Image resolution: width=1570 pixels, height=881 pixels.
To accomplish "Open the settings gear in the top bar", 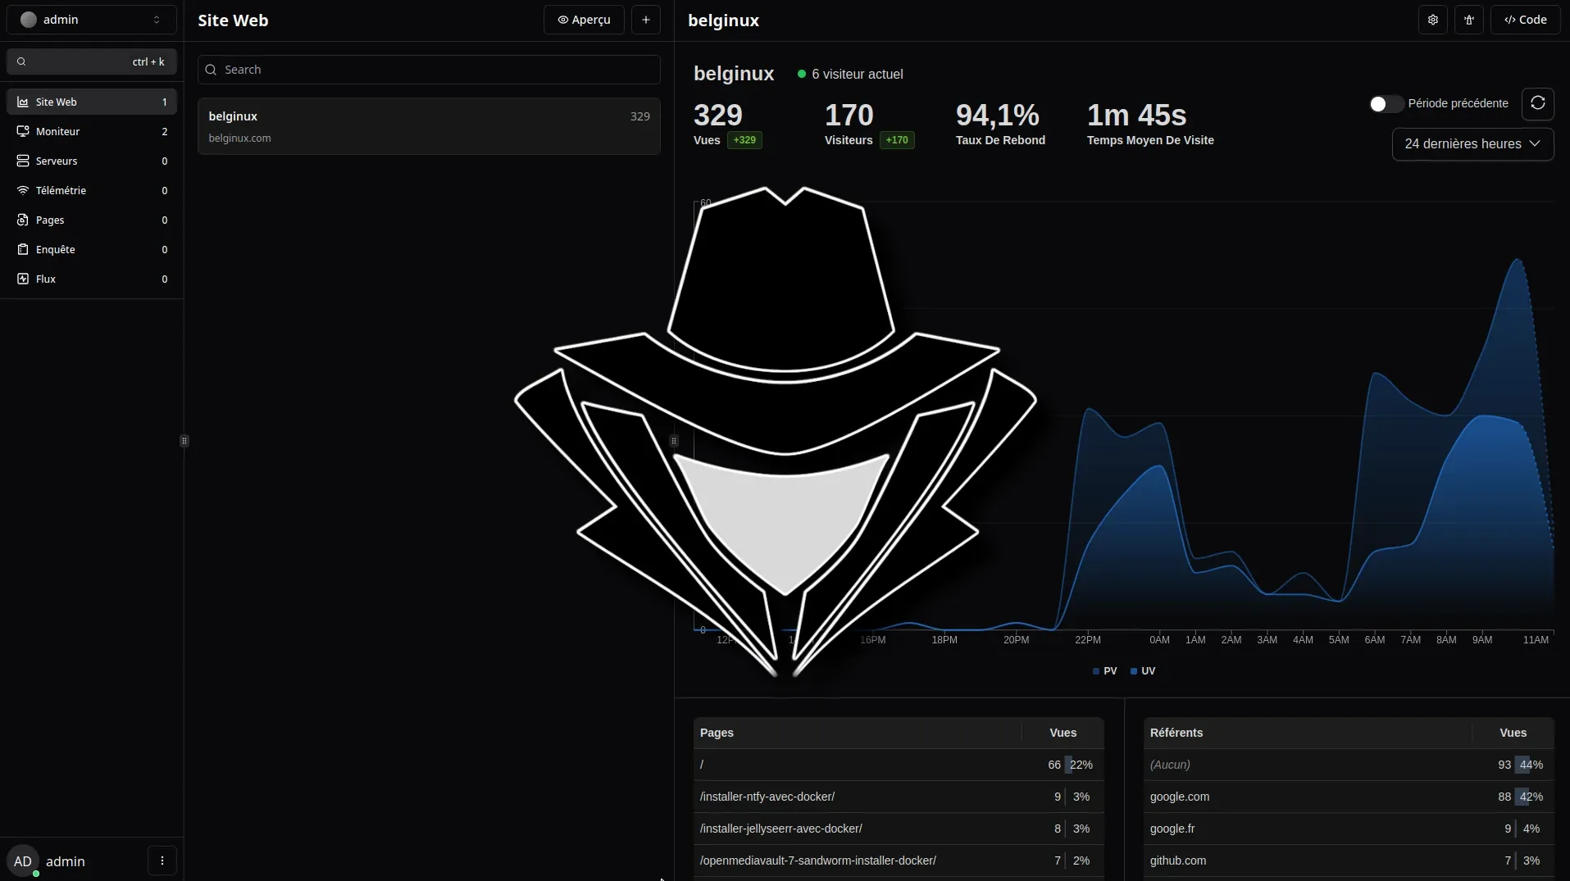I will click(1433, 19).
